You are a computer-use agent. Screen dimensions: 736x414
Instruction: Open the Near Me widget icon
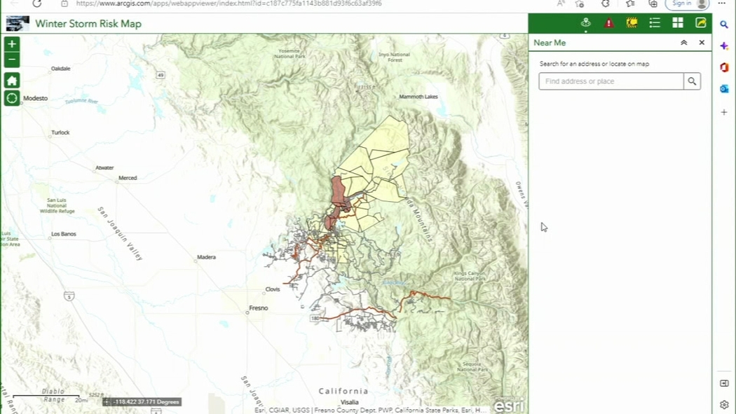586,23
